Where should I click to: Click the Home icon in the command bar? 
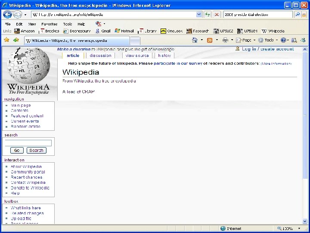point(195,40)
